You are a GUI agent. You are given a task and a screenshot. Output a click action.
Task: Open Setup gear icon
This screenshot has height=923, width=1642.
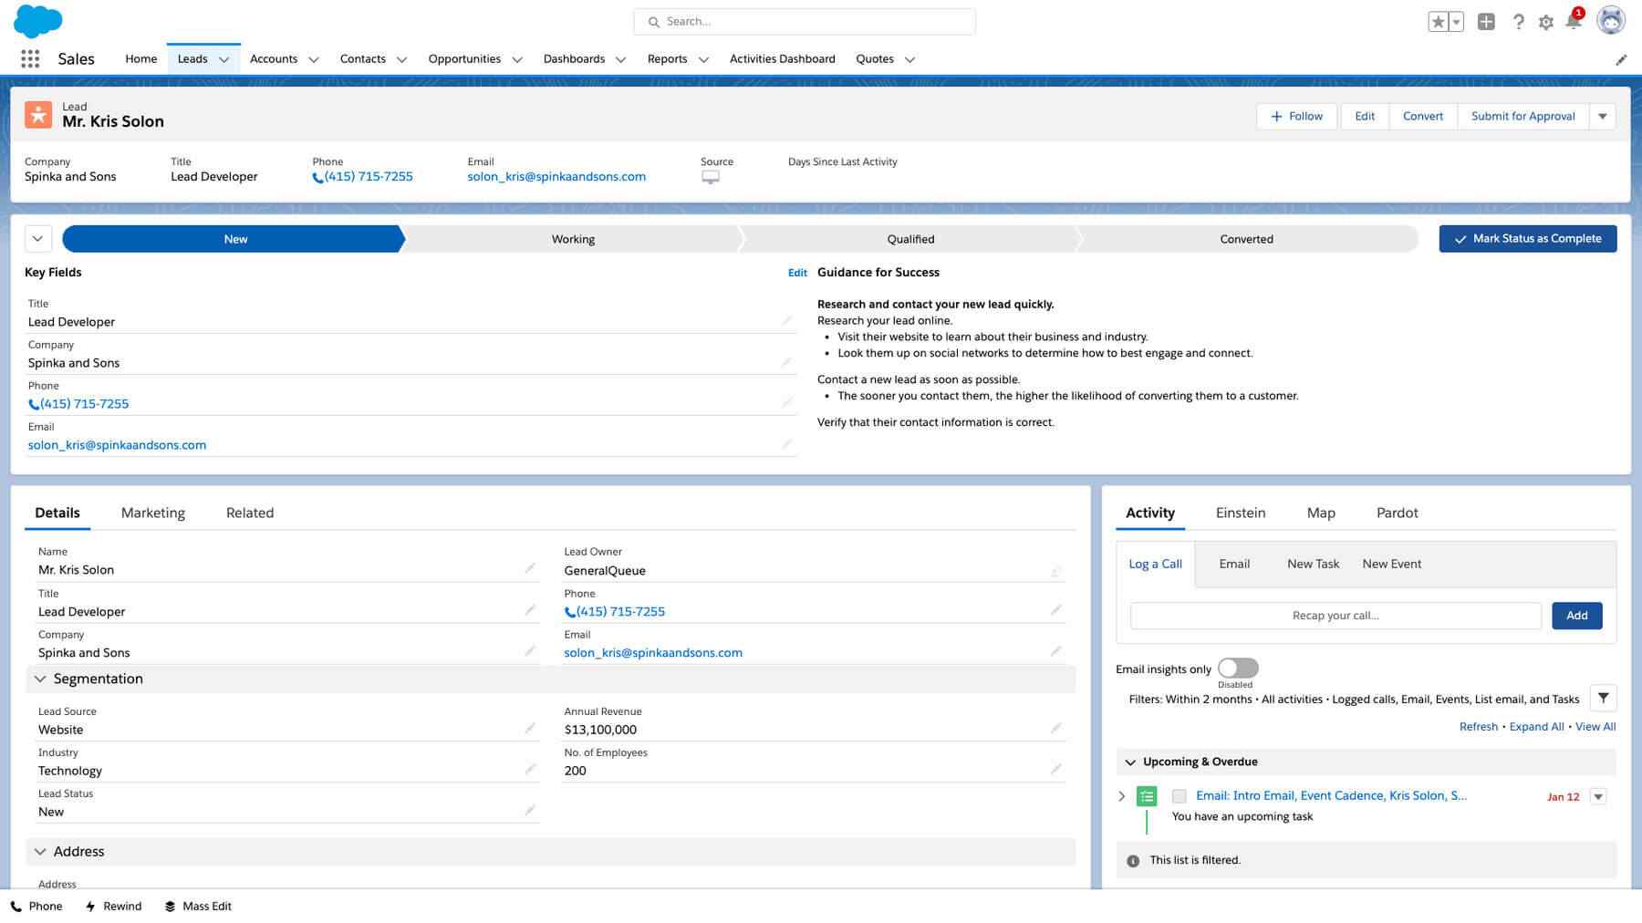pyautogui.click(x=1545, y=22)
